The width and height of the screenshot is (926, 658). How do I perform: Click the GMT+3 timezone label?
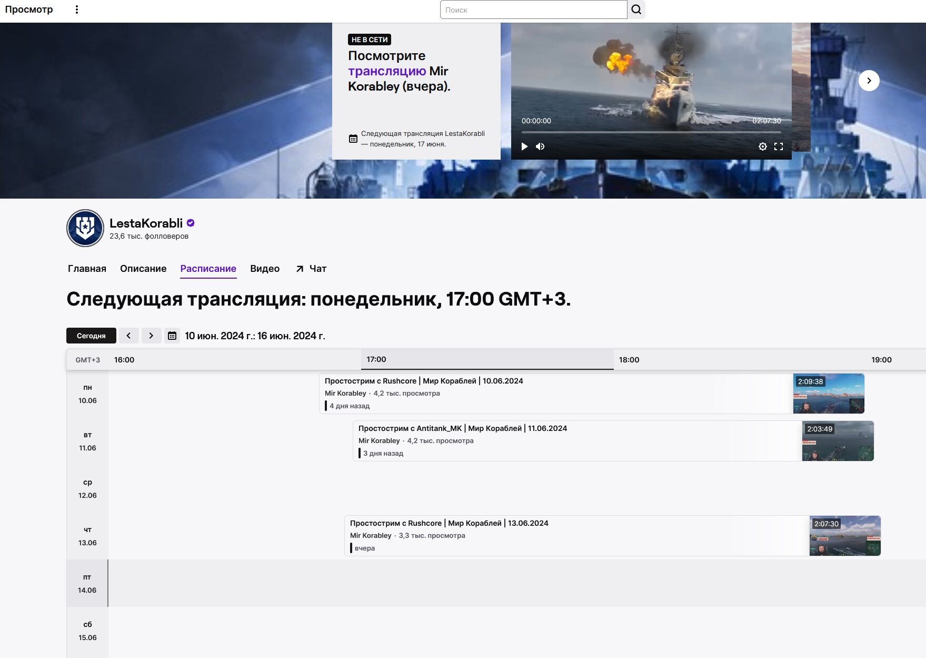(x=87, y=360)
